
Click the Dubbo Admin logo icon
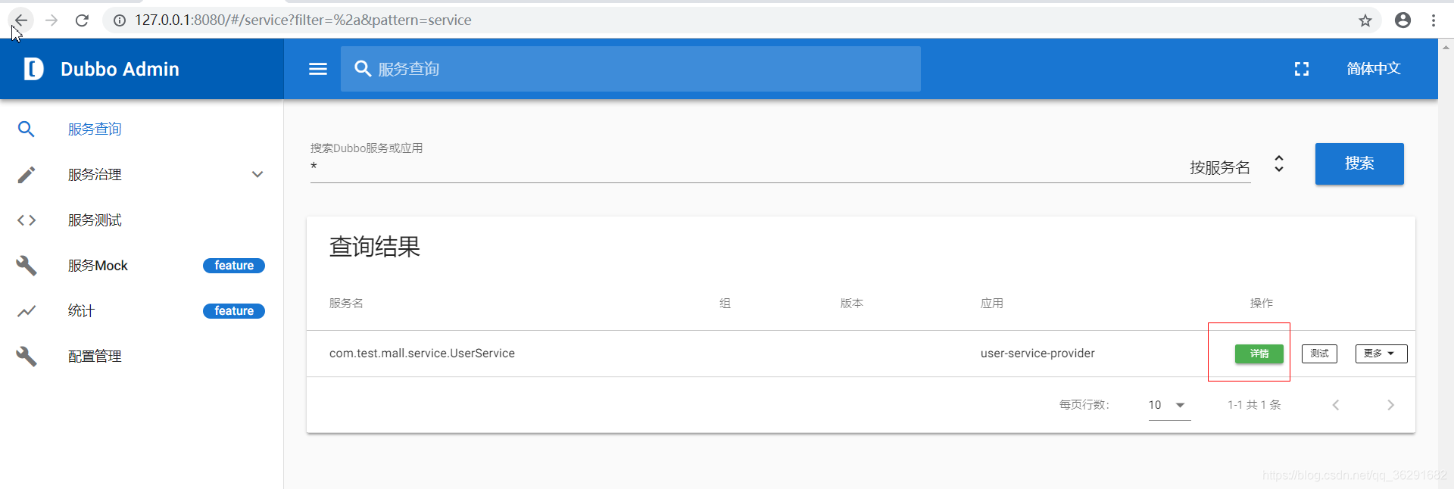[33, 69]
